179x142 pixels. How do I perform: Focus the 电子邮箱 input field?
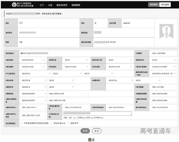pos(164,87)
